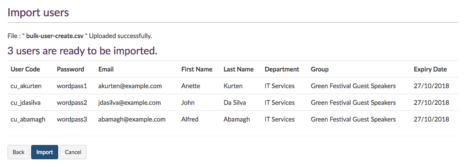Select the cu_jdasilva user code cell
The height and width of the screenshot is (168, 465).
pyautogui.click(x=26, y=102)
